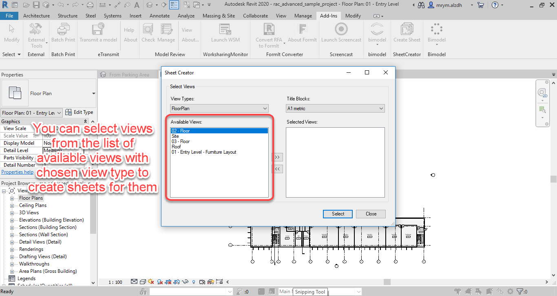Image resolution: width=557 pixels, height=296 pixels.
Task: Launch WorksharingMonitor from the ribbon
Action: (x=225, y=33)
